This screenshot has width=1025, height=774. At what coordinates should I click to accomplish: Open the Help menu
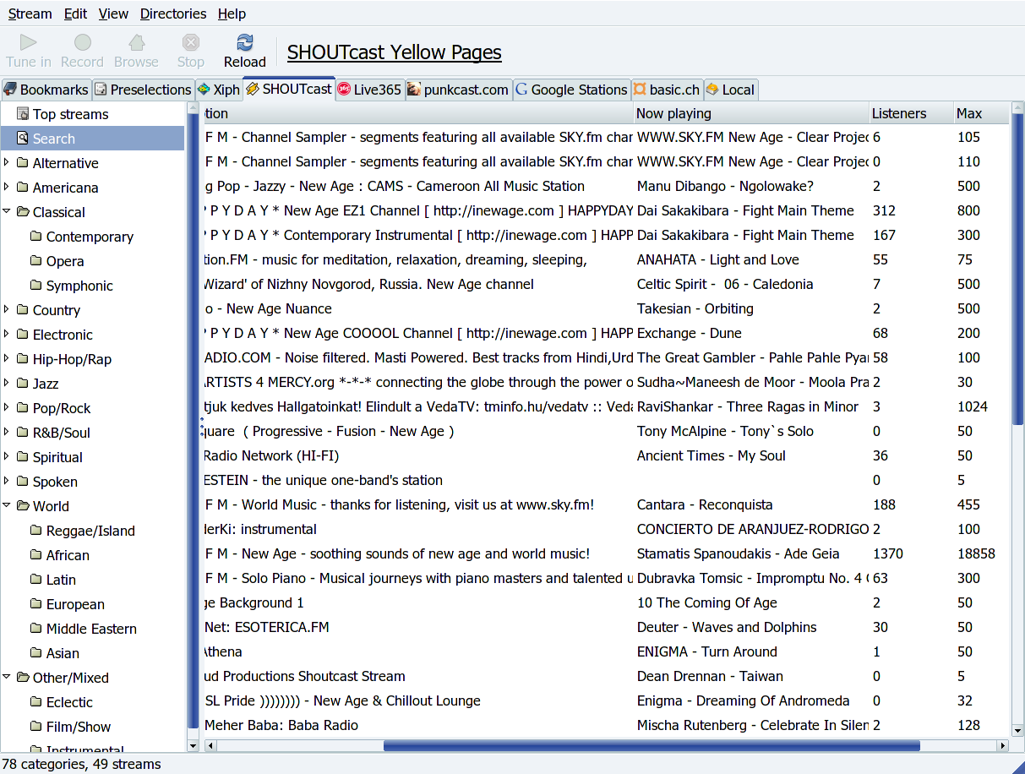(232, 14)
